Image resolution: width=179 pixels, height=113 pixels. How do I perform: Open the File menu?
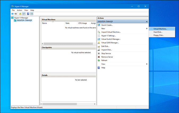point(13,10)
